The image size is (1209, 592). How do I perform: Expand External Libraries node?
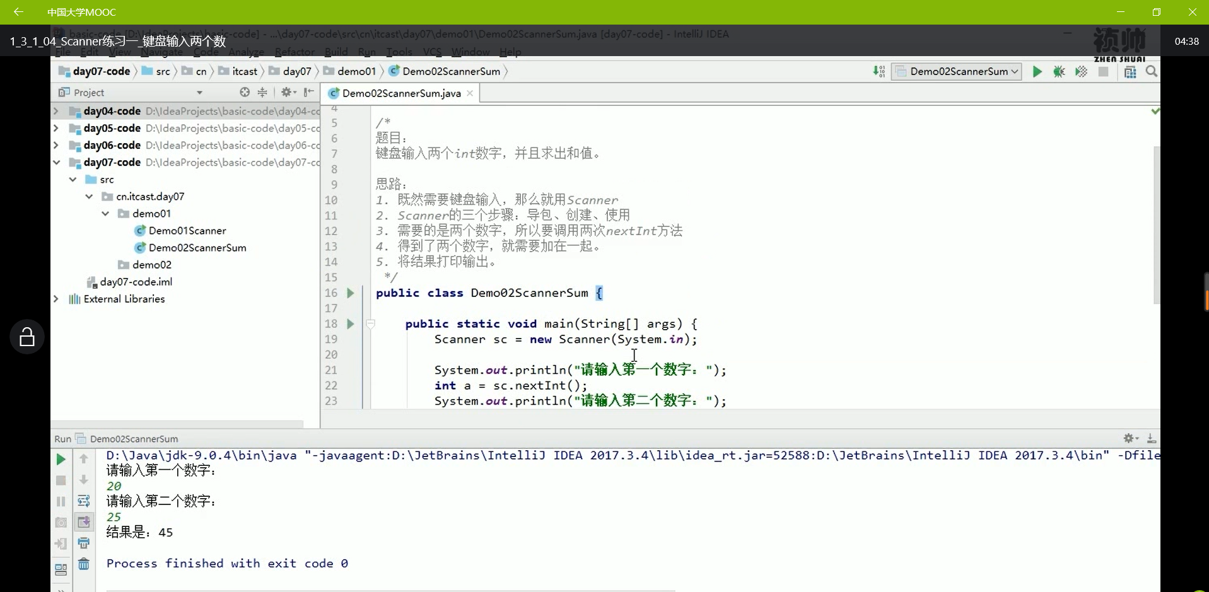(x=56, y=299)
